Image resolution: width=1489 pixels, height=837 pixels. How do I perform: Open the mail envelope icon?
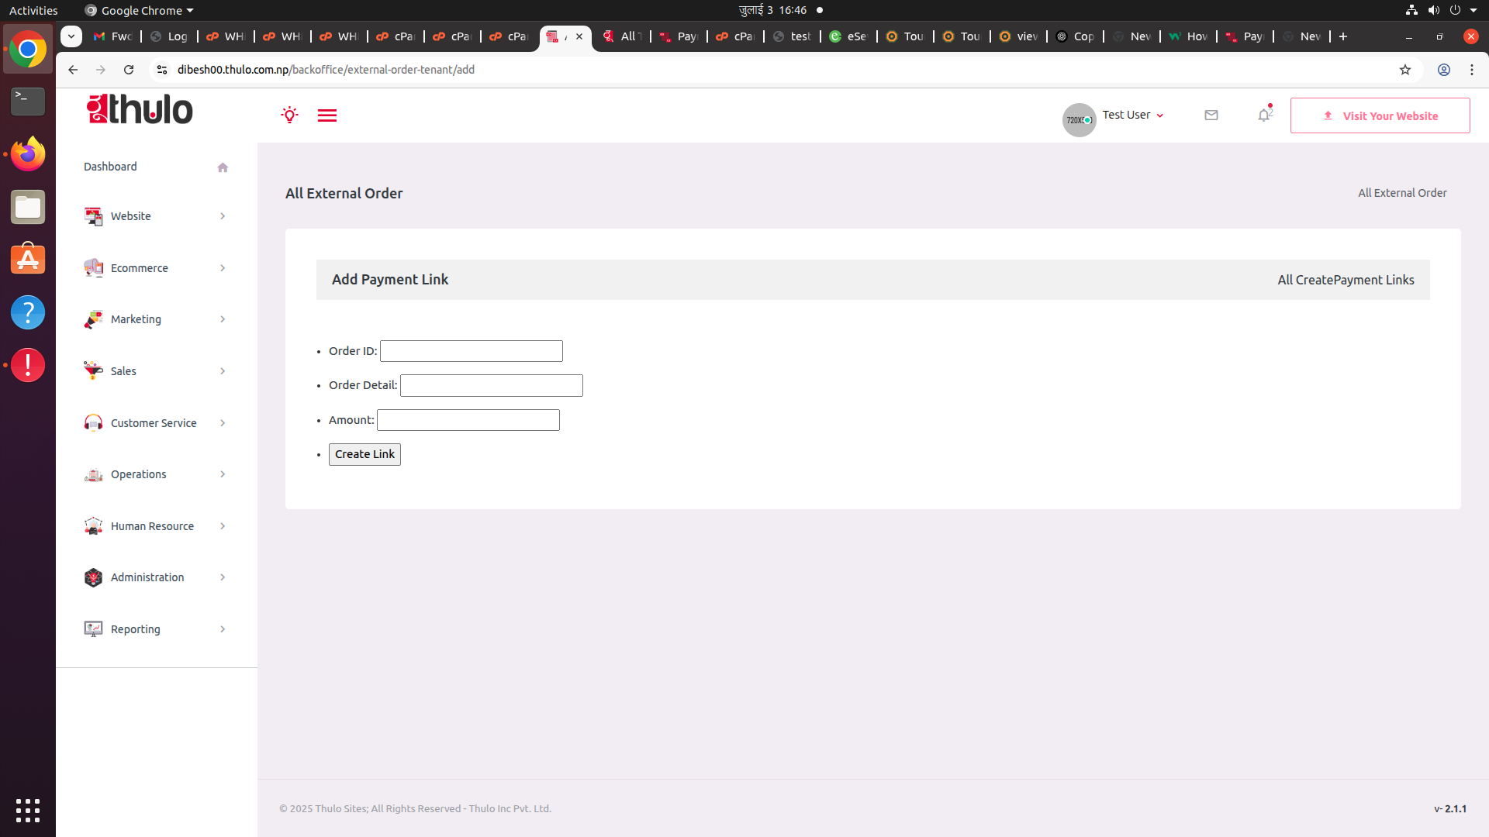pos(1211,115)
